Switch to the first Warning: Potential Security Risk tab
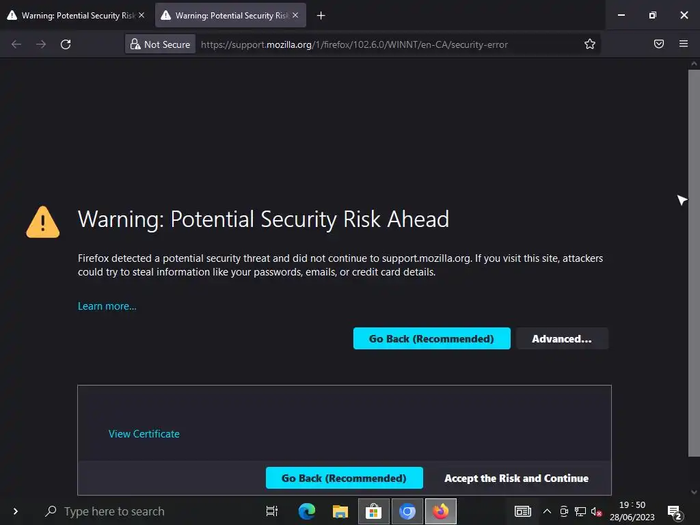Viewport: 700px width, 525px height. [76, 15]
